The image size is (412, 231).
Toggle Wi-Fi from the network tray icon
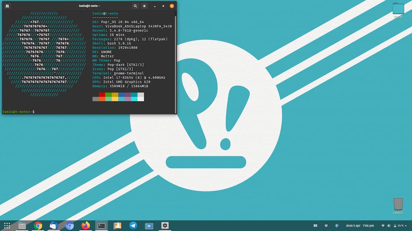tap(383, 226)
